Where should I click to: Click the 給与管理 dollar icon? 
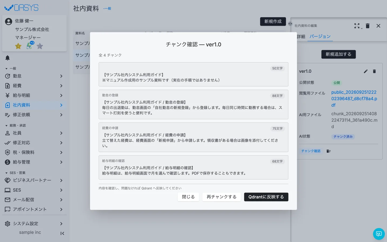point(8,162)
